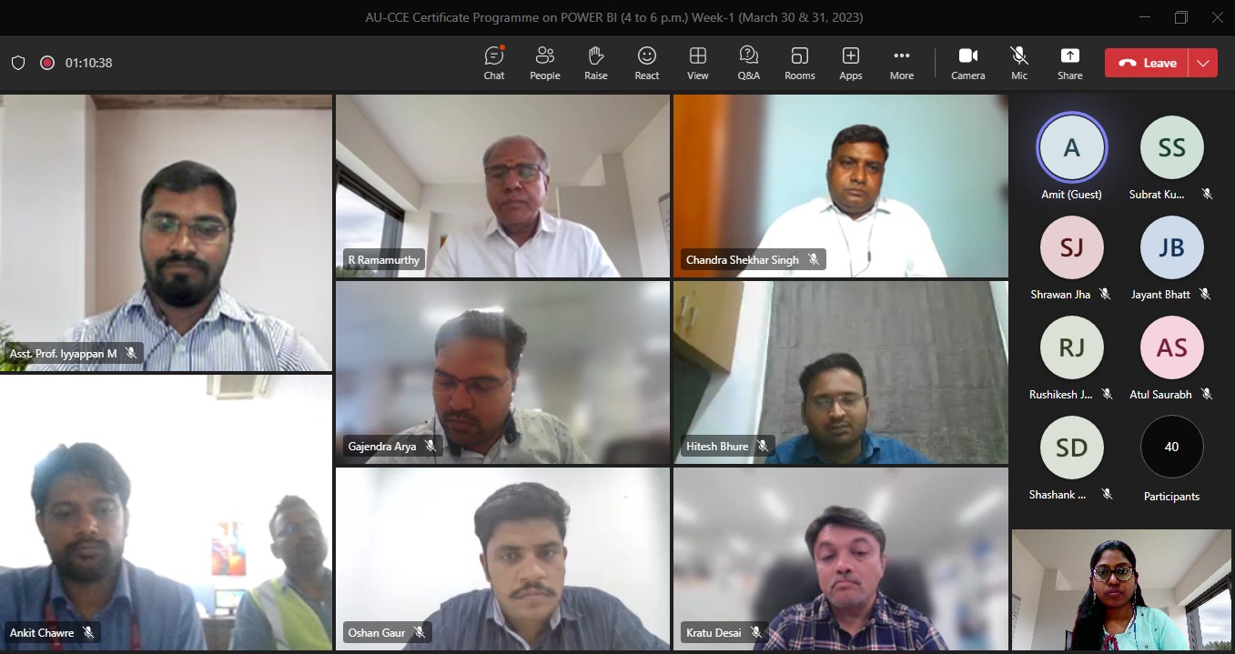The image size is (1235, 654).
Task: Turn the Camera on or off
Action: point(968,63)
